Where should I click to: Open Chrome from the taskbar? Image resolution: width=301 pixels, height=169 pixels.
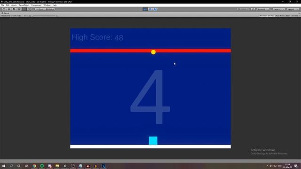[34, 166]
